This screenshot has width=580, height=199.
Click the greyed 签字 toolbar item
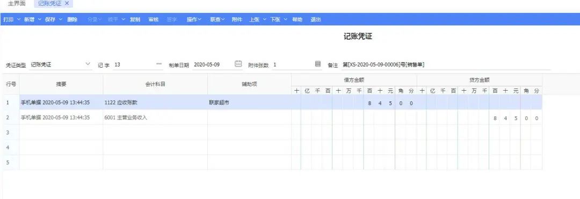[x=172, y=19]
